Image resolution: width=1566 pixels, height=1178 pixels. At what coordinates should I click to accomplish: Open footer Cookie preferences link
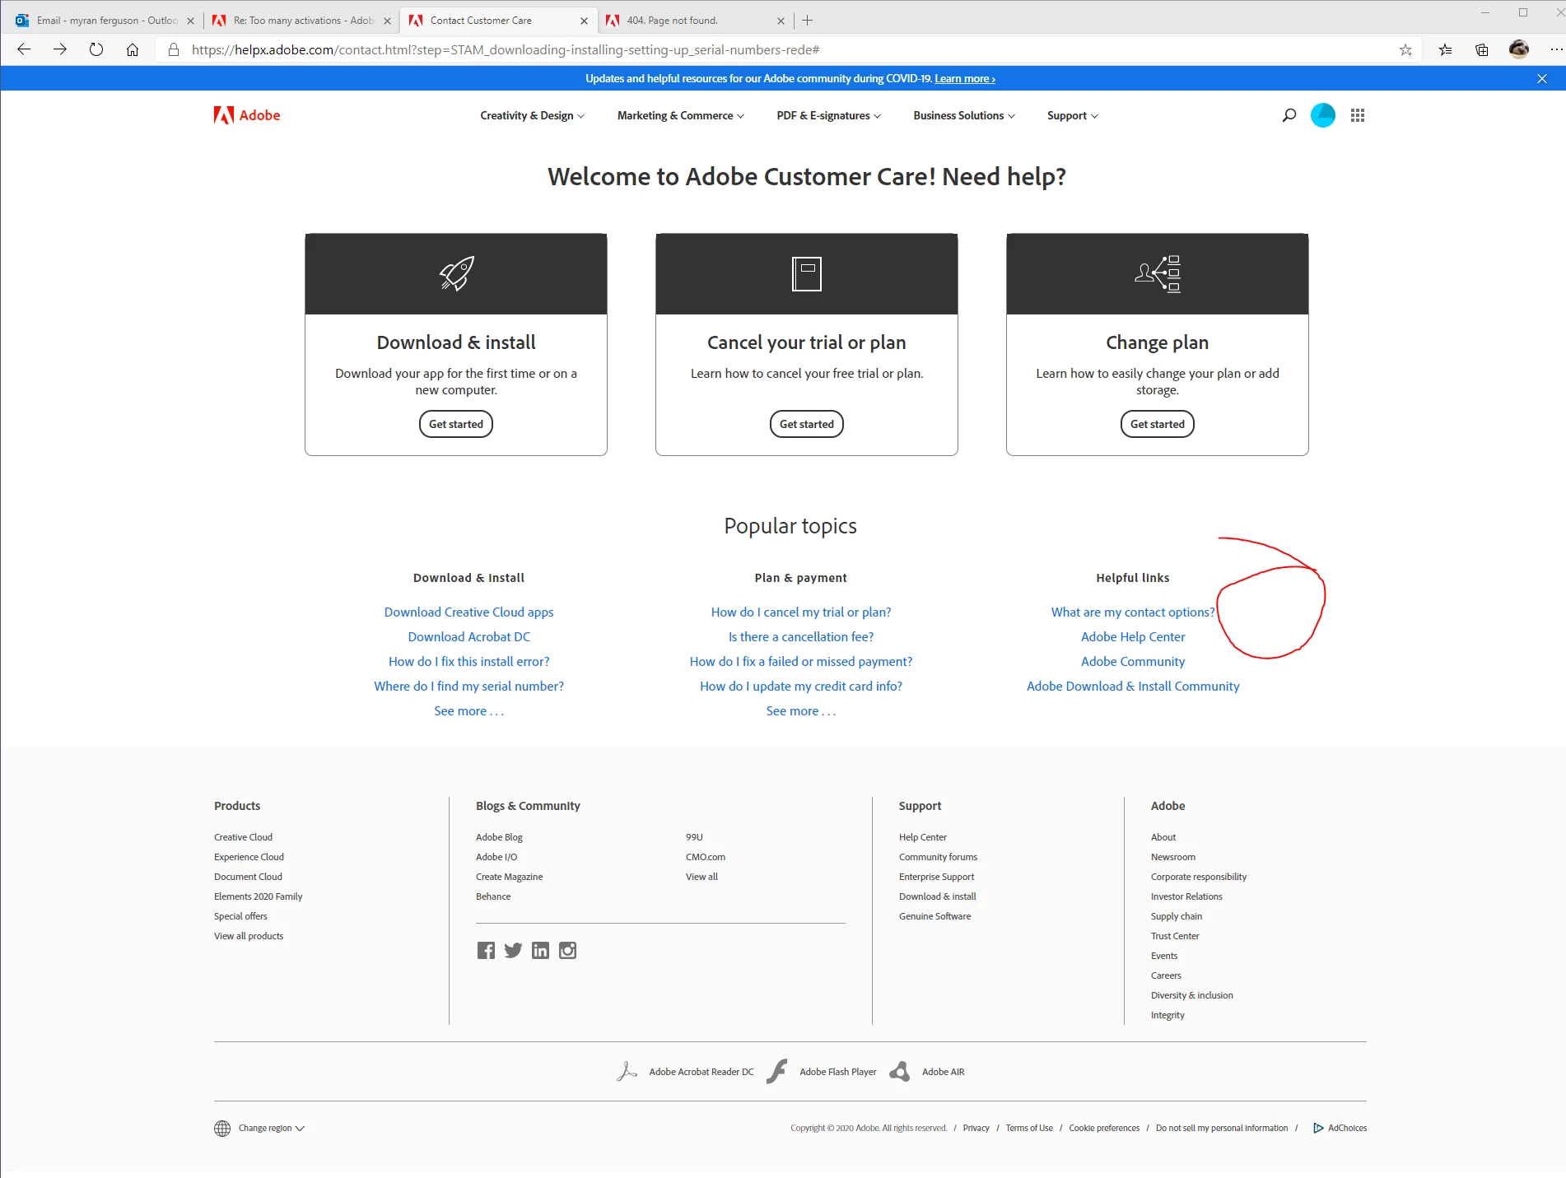tap(1104, 1128)
